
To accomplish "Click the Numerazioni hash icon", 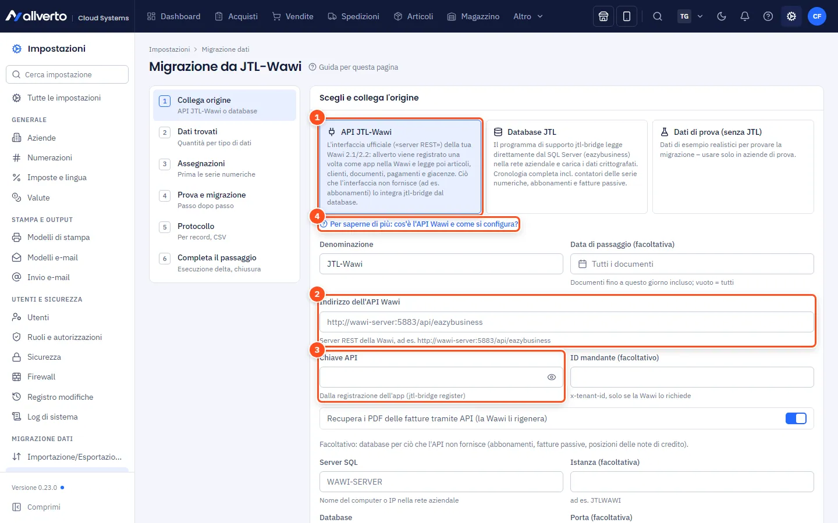I will (x=17, y=157).
